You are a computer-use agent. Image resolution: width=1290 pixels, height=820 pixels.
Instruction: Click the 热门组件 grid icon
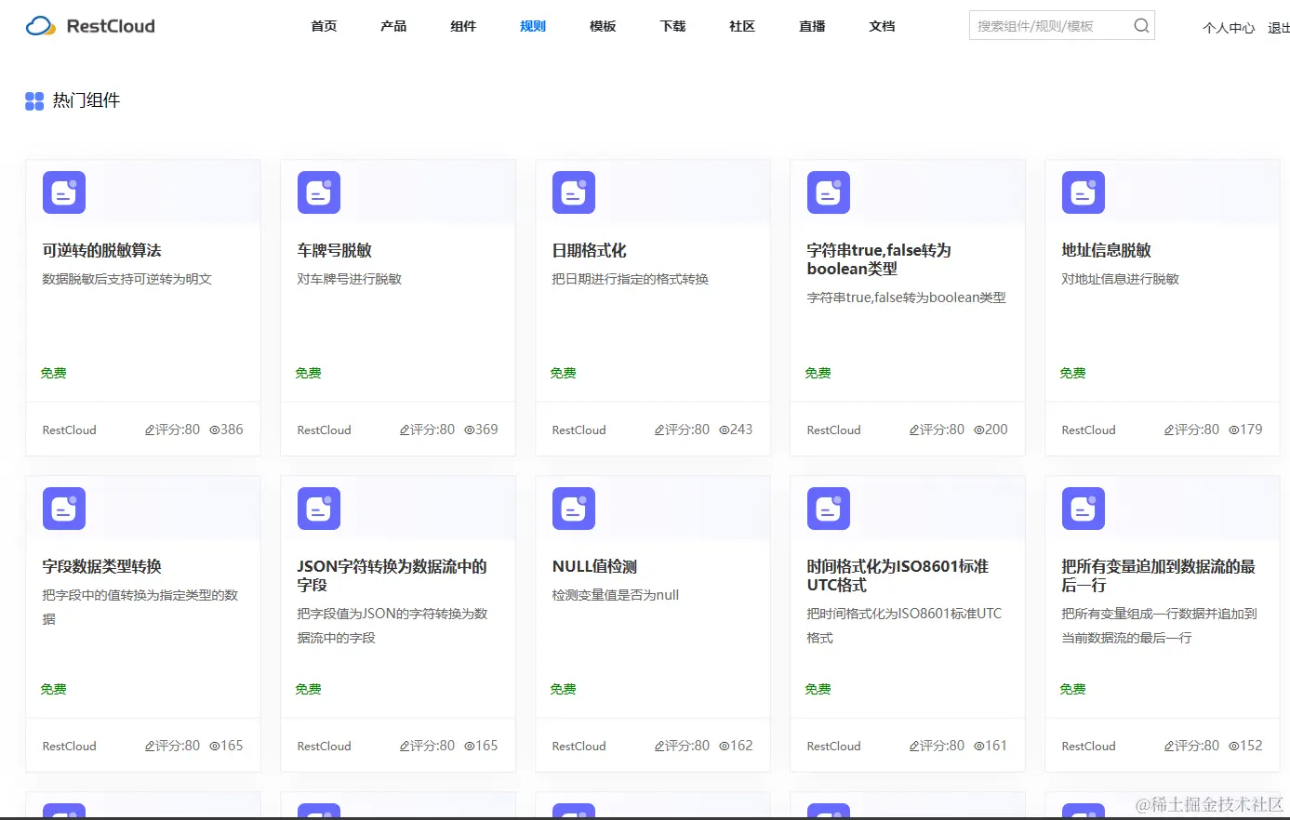(x=34, y=100)
